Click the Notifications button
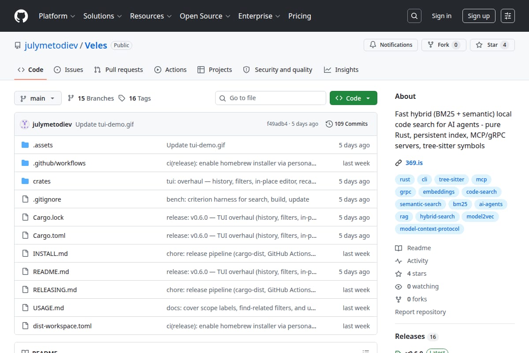The width and height of the screenshot is (529, 353). click(x=391, y=45)
